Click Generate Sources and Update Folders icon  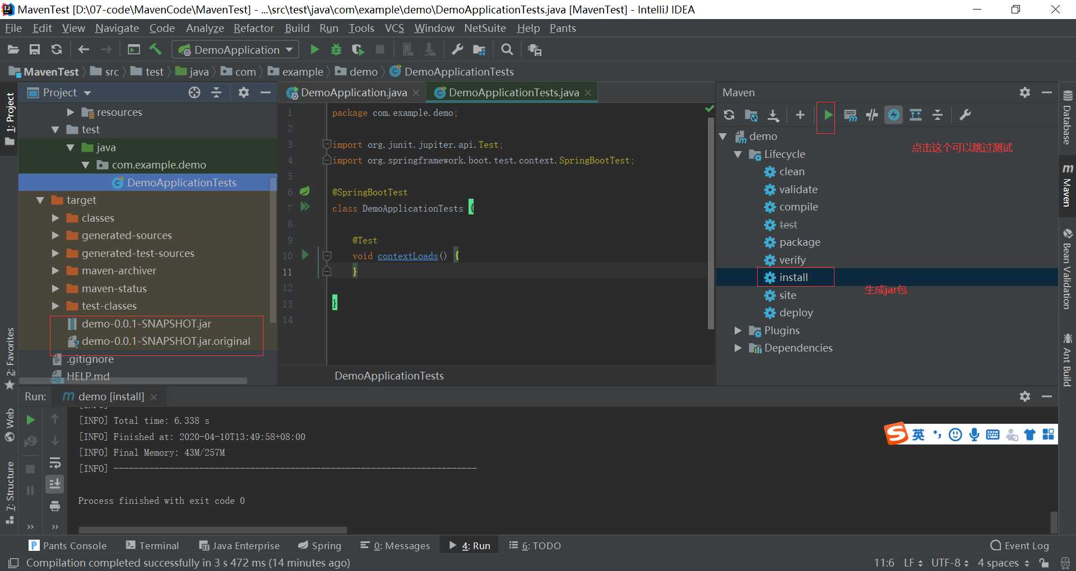[751, 115]
